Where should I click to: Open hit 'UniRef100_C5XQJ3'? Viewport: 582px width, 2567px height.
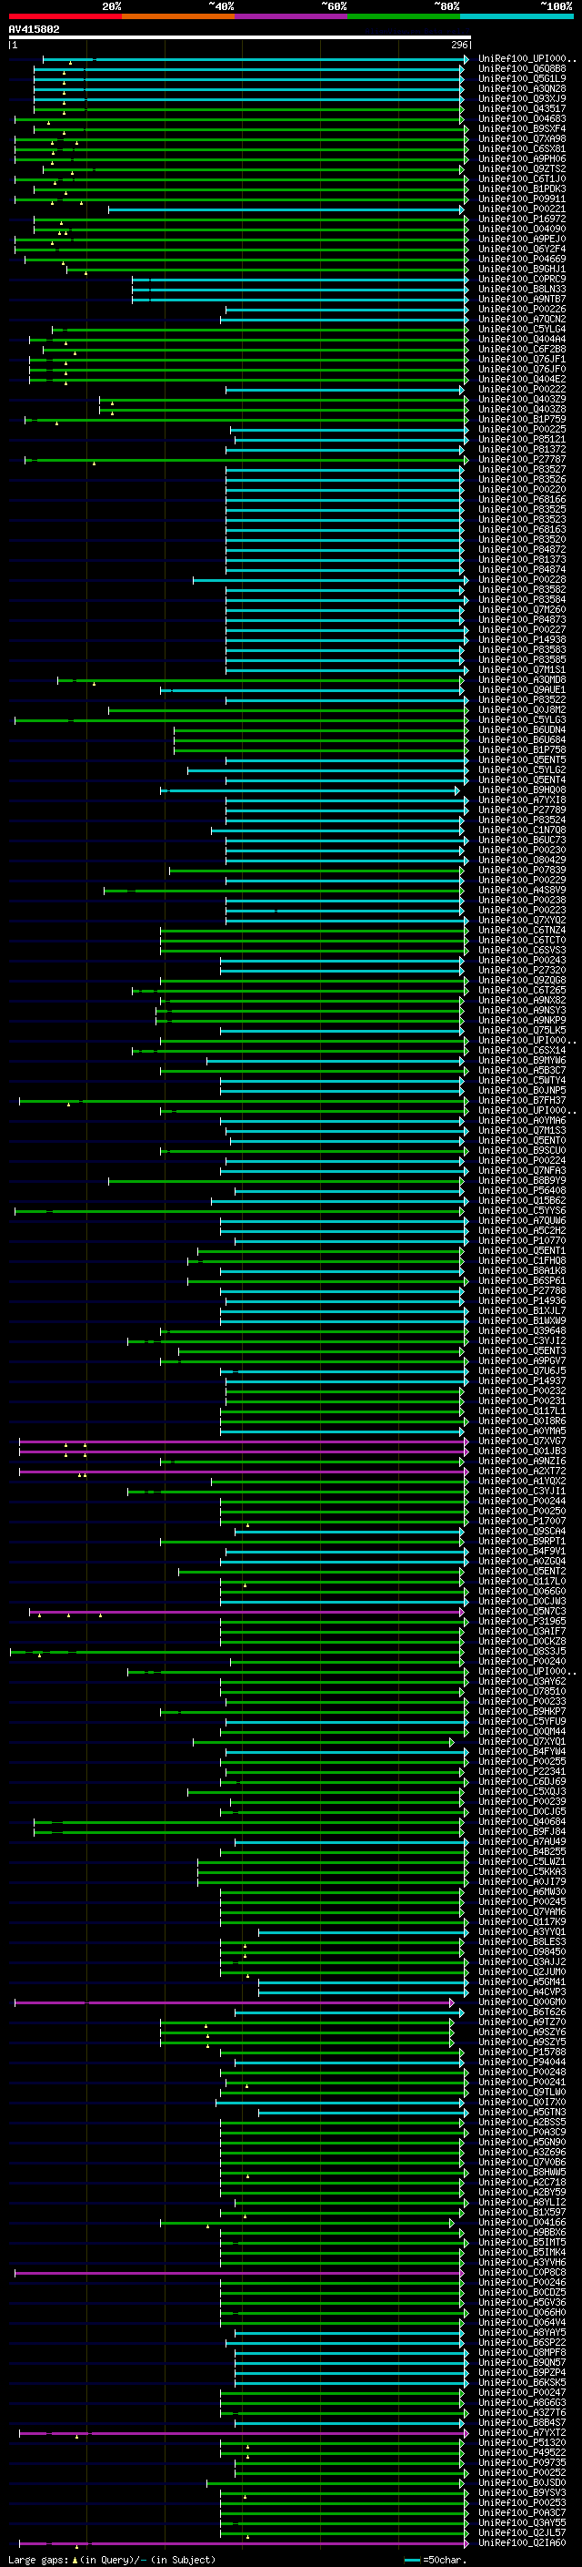522,1792
